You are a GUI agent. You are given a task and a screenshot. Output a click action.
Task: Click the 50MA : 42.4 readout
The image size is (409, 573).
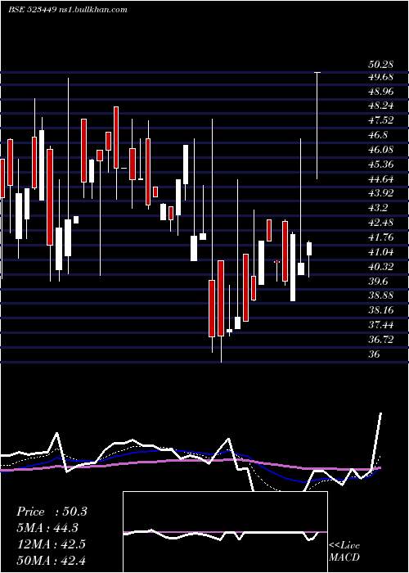[51, 560]
